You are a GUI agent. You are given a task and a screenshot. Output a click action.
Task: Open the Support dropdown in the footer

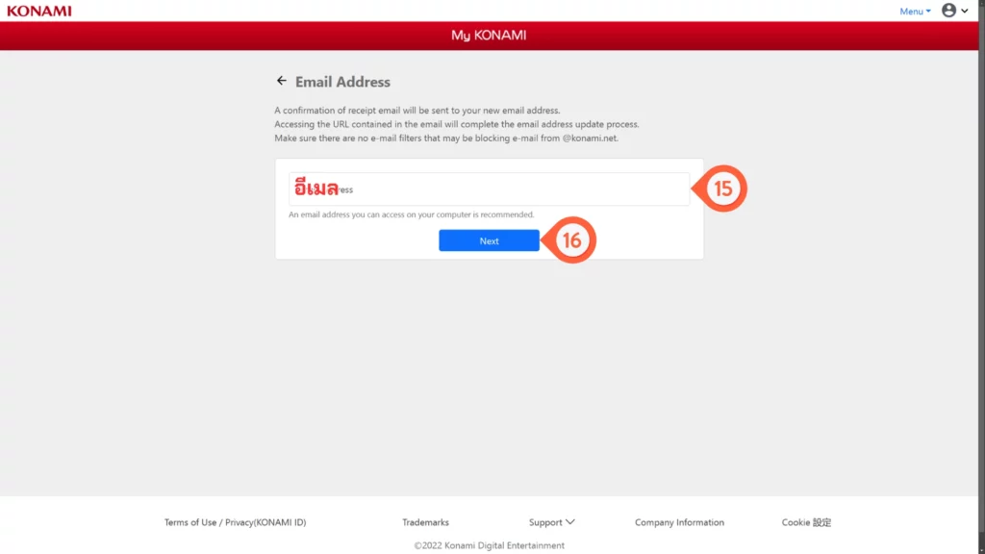(545, 522)
